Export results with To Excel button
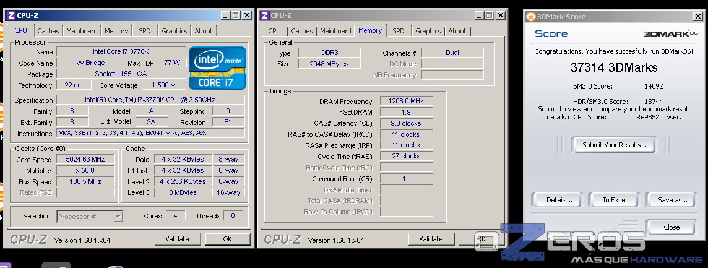The width and height of the screenshot is (708, 268). (x=615, y=200)
